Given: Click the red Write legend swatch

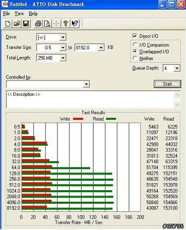Looking at the screenshot, I should (x=78, y=119).
